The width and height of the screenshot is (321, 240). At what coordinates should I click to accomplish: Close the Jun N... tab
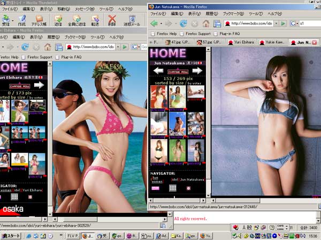[315, 43]
